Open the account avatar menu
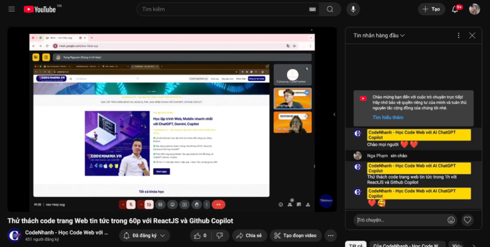This screenshot has width=490, height=247. [x=474, y=9]
